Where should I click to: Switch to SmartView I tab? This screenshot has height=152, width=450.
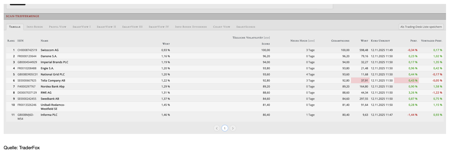[x=81, y=27]
